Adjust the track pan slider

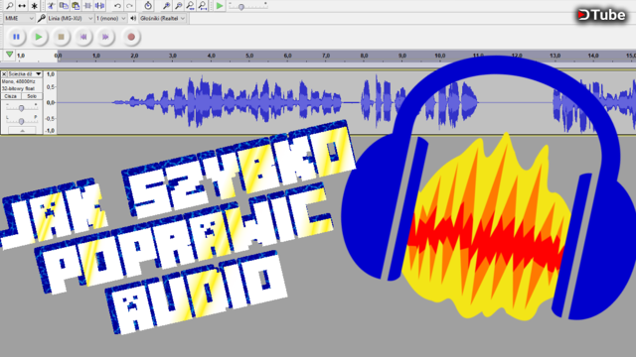click(x=22, y=121)
